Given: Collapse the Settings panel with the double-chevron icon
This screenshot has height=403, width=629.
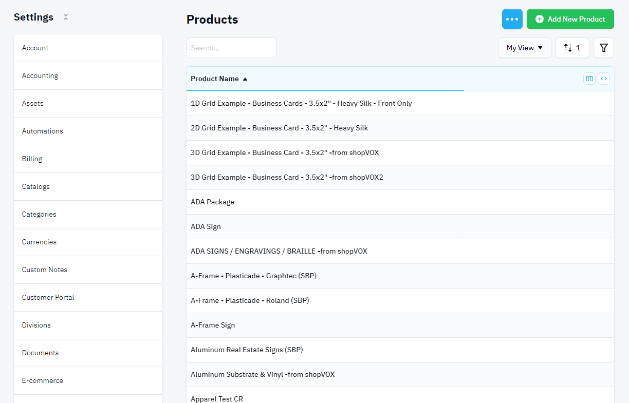Looking at the screenshot, I should click(x=65, y=17).
